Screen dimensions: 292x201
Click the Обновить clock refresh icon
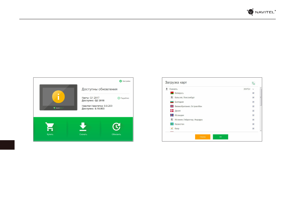coord(116,126)
